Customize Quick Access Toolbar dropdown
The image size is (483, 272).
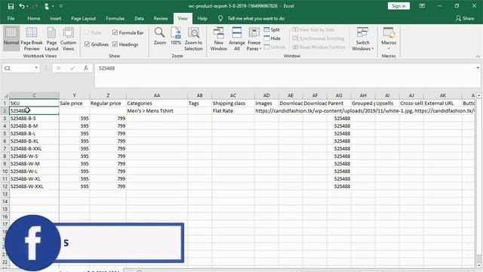tap(60, 6)
